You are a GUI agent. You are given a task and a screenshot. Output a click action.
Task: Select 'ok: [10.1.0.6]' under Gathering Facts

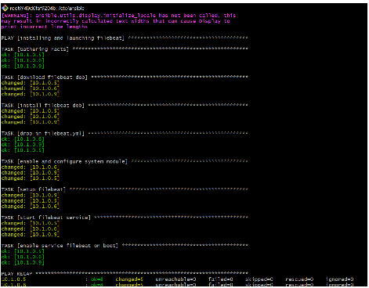tap(23, 60)
